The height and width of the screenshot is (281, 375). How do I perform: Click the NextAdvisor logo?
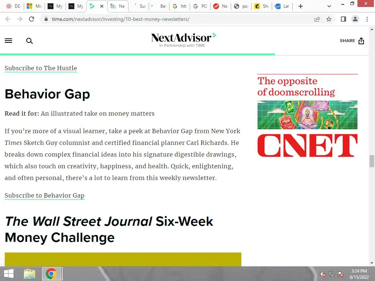tap(184, 40)
